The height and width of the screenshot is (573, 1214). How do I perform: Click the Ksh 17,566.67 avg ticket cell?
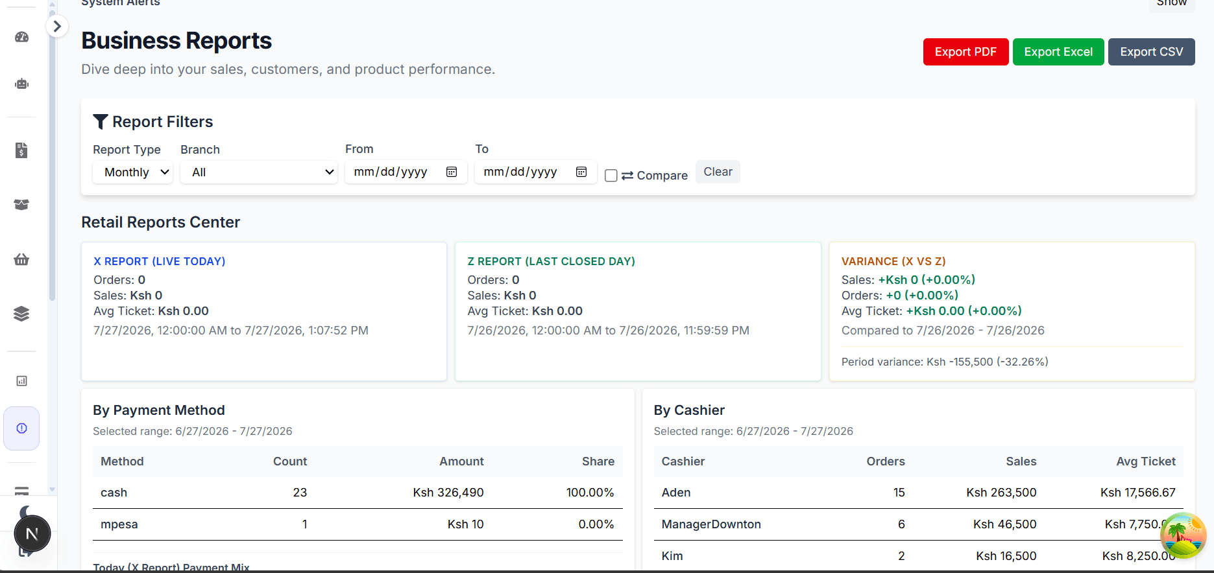pyautogui.click(x=1138, y=493)
